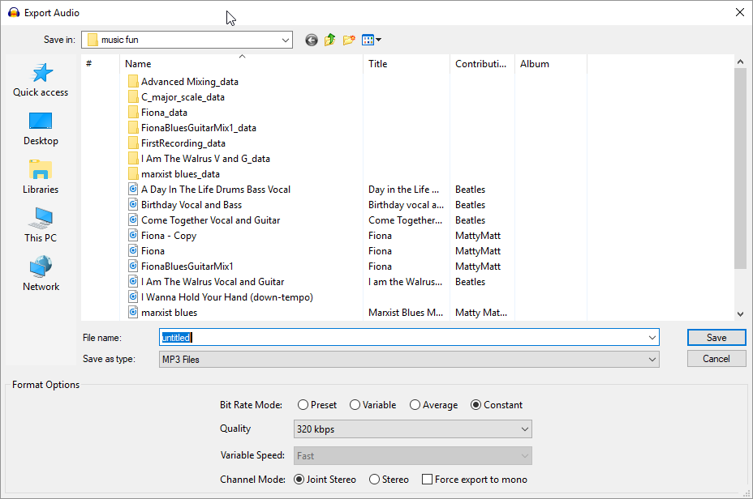Select Stereo channel mode
The height and width of the screenshot is (499, 753).
click(374, 480)
